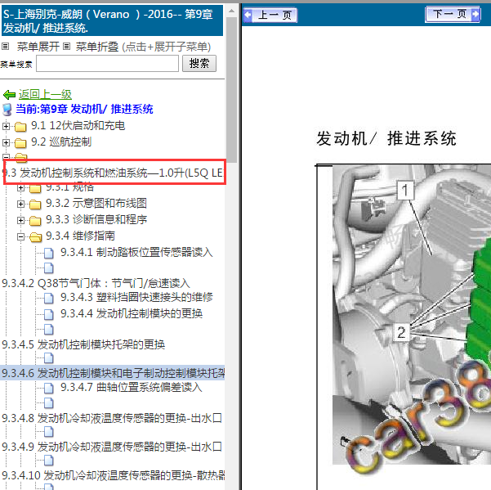Open 9.3.4.10 冷却液温度传感器的更换-散热器
The image size is (491, 490).
114,475
